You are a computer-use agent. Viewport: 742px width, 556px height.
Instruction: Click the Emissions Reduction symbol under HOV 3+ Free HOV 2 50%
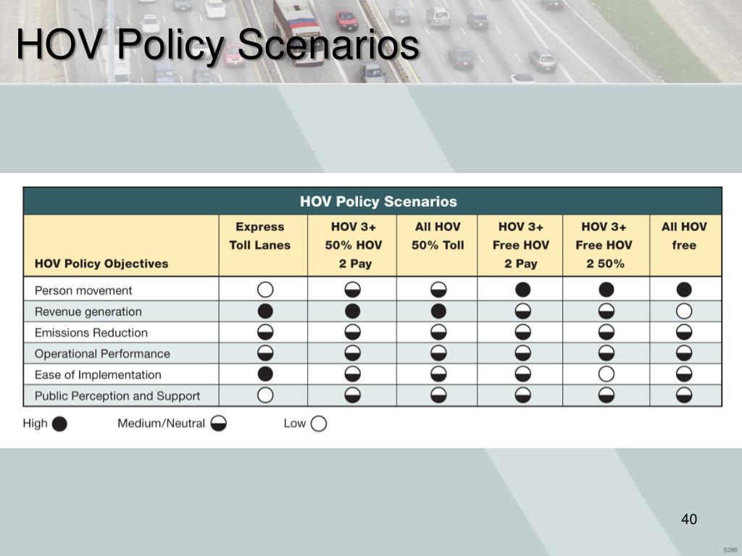[x=606, y=332]
